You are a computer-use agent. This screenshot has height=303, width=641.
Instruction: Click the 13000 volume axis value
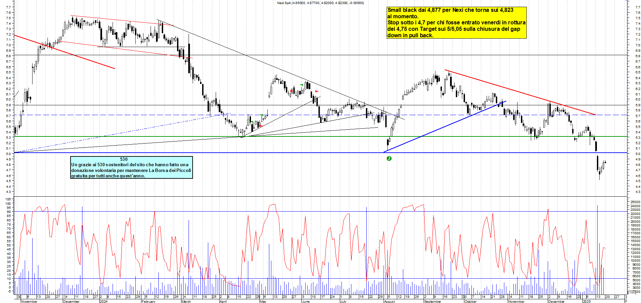(x=635, y=249)
